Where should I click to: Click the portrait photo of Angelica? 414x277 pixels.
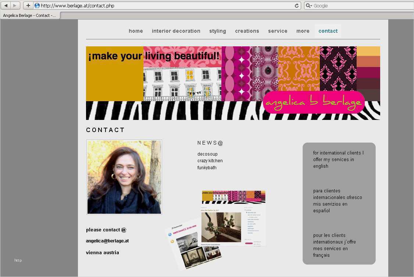124,177
